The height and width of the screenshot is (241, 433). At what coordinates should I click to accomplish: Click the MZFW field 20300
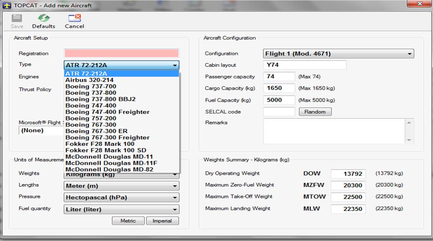click(348, 186)
